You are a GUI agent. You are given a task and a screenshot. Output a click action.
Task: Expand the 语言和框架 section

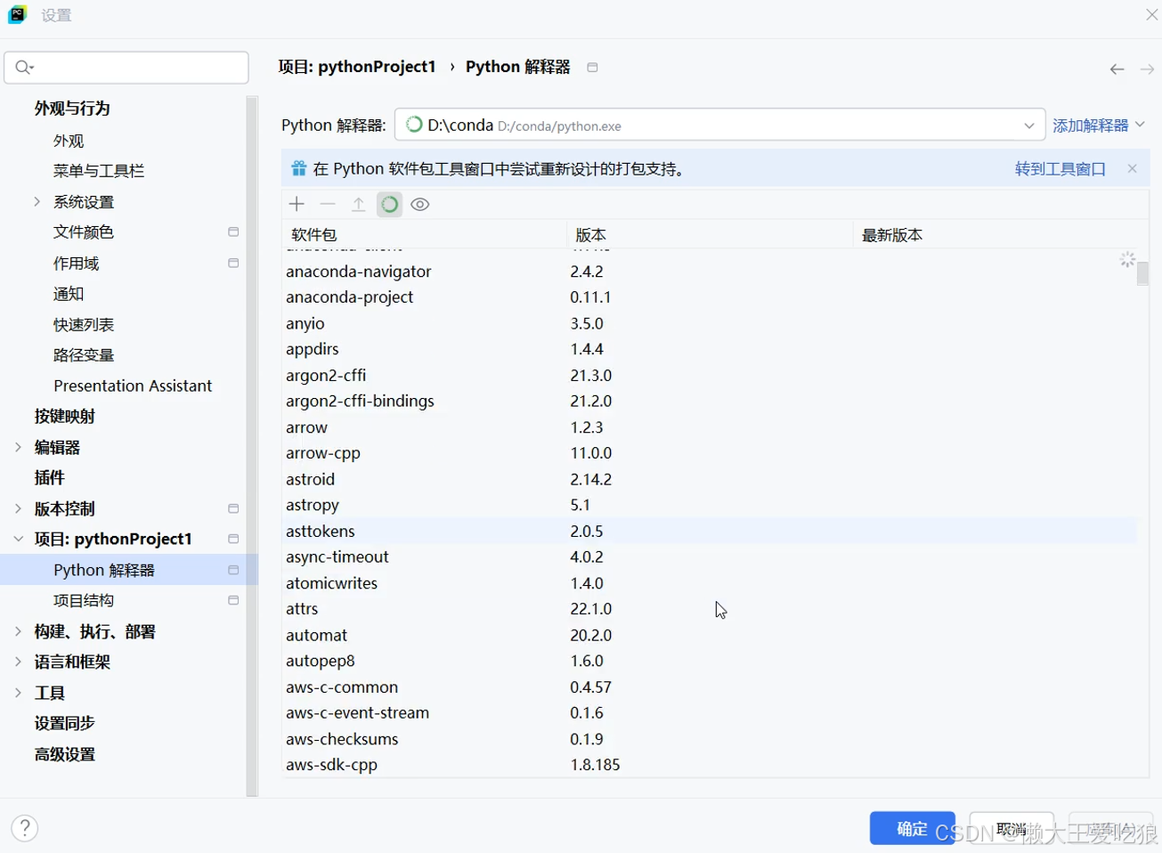click(18, 662)
